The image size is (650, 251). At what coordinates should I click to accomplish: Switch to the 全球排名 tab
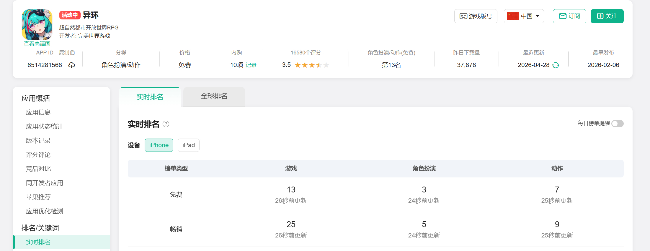214,96
